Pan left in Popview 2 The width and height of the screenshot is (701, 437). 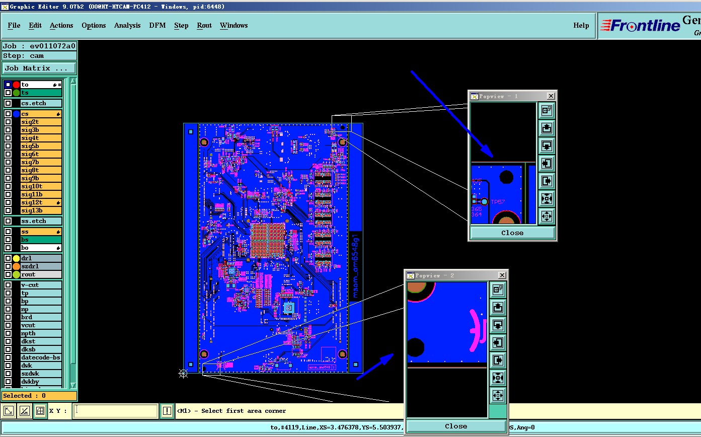pyautogui.click(x=498, y=342)
